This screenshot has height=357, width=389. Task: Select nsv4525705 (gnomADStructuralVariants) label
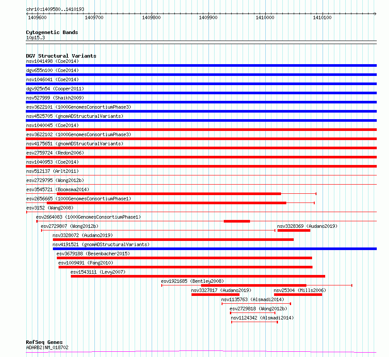click(75, 116)
